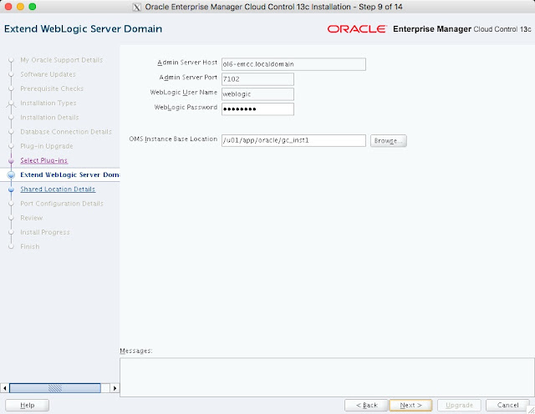Click the Oracle logo
The image size is (535, 414).
(x=357, y=29)
